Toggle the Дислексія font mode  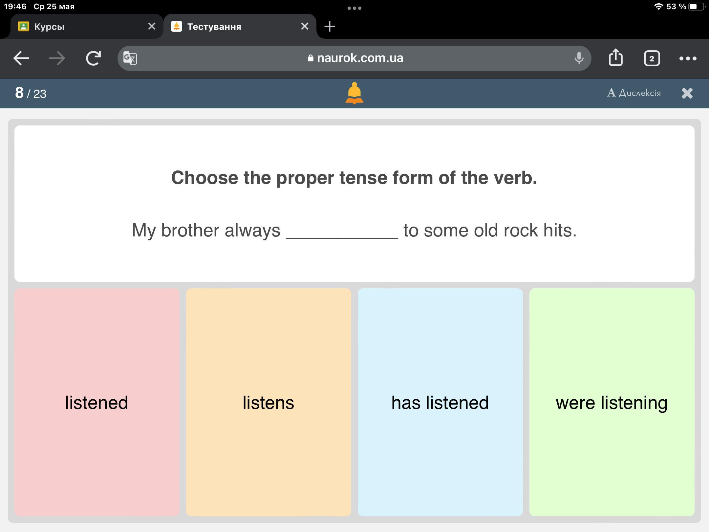coord(634,93)
